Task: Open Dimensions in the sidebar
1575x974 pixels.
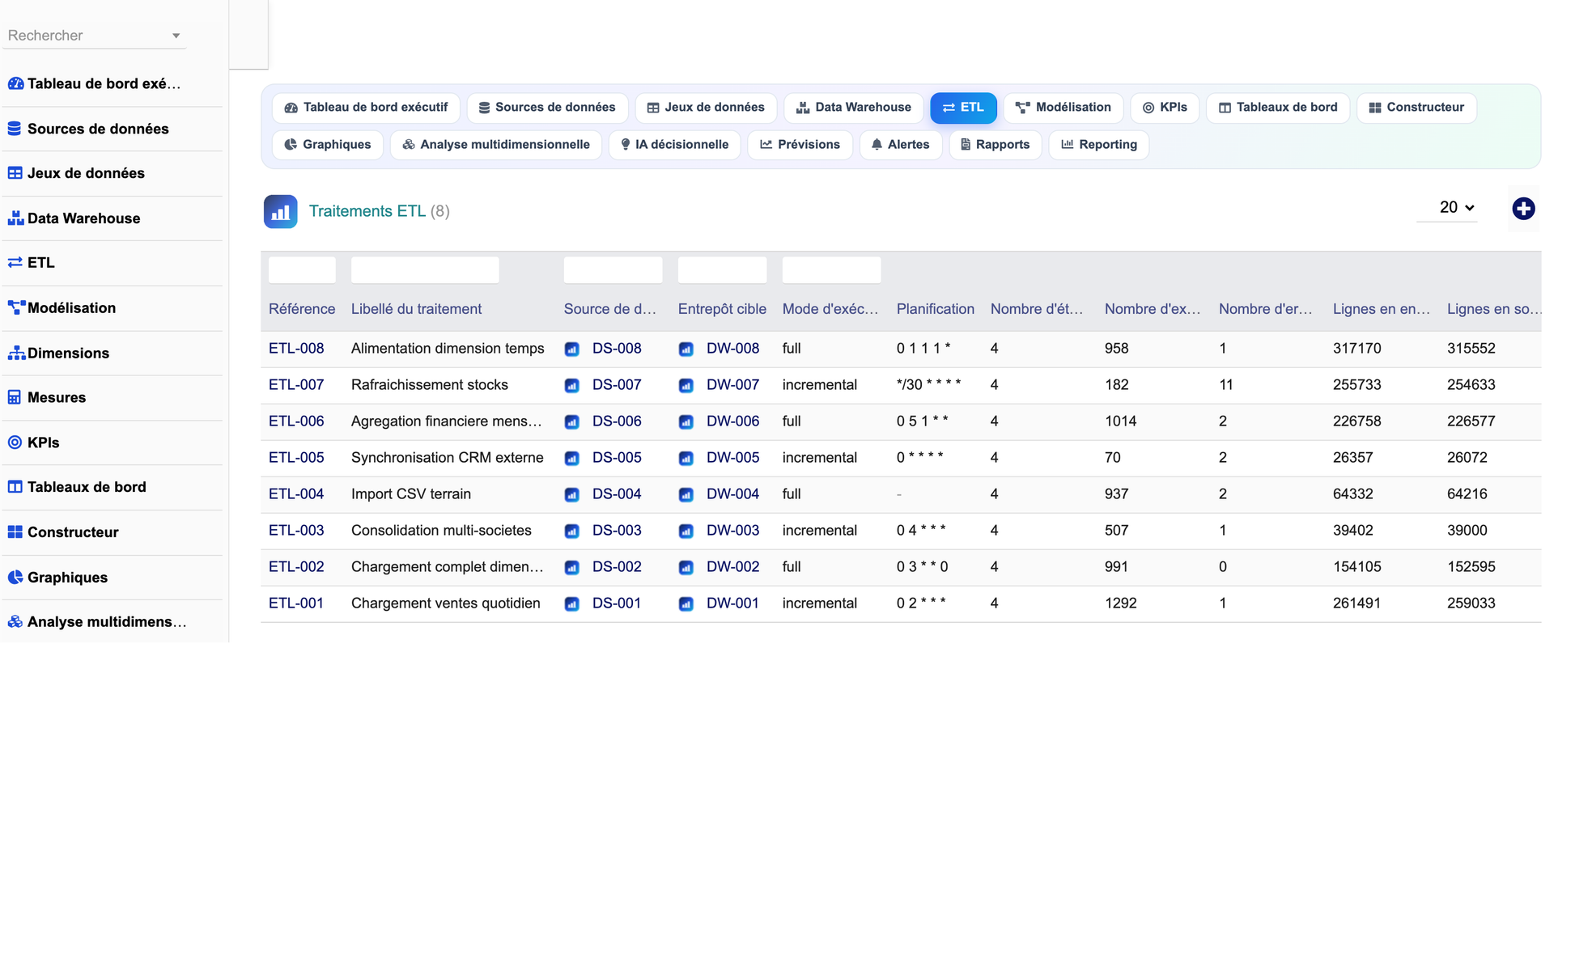Action: click(x=112, y=353)
